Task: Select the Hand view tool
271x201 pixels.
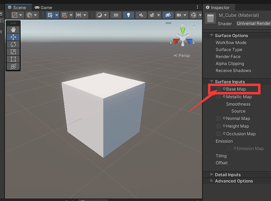Action: coord(13,30)
